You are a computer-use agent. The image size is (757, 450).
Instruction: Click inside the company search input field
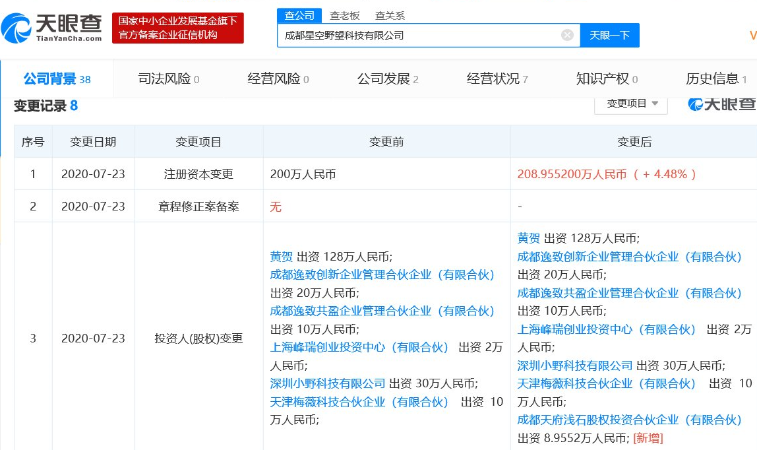pyautogui.click(x=422, y=36)
